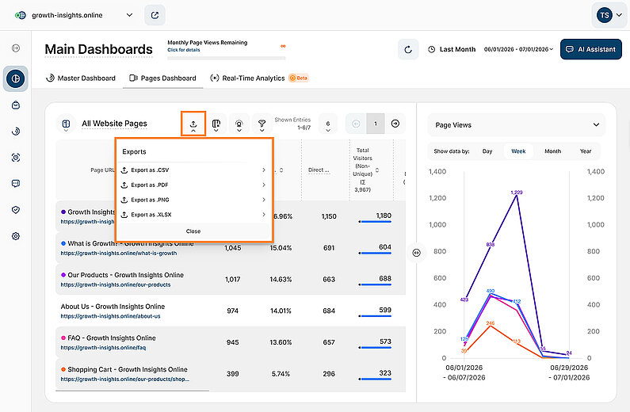Choose Export as .CSV
The width and height of the screenshot is (630, 412).
pos(193,170)
